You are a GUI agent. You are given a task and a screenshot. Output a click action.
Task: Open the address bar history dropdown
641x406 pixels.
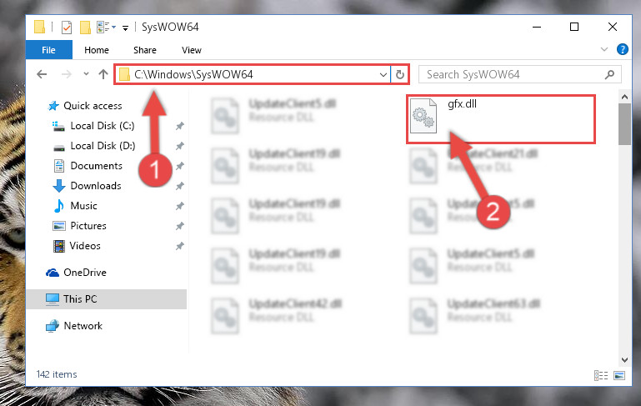[383, 75]
